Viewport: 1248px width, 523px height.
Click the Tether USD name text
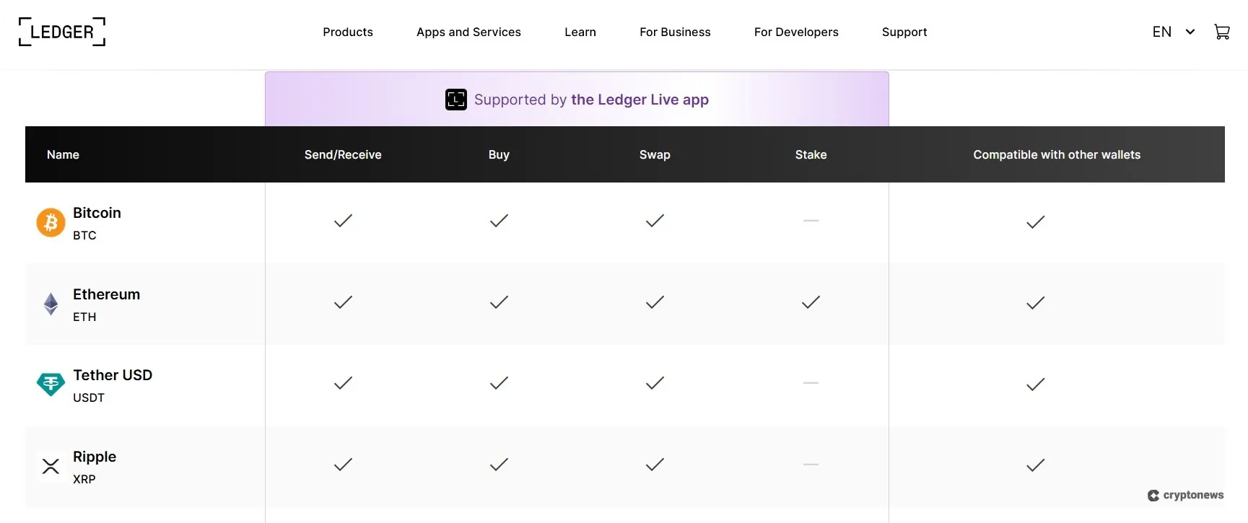[x=113, y=375]
